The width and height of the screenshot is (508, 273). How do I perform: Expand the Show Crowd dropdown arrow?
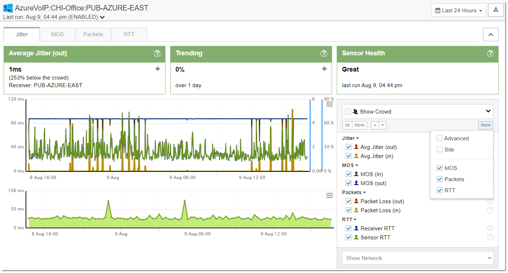click(x=488, y=111)
